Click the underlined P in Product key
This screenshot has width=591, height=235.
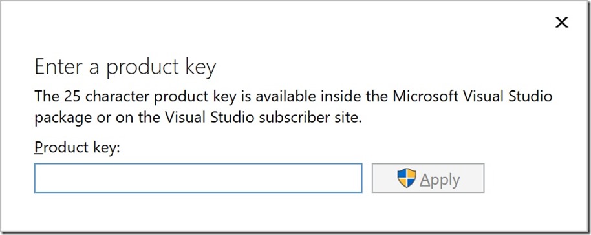point(39,147)
